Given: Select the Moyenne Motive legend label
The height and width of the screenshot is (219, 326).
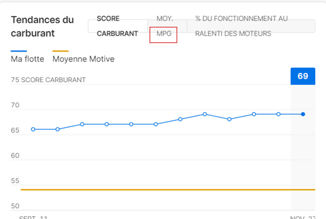Looking at the screenshot, I should tap(84, 59).
